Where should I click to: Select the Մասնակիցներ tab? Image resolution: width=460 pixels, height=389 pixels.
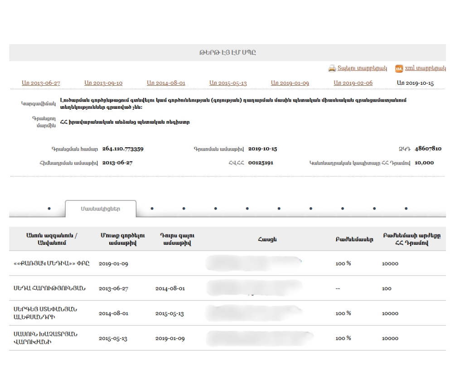pos(100,209)
